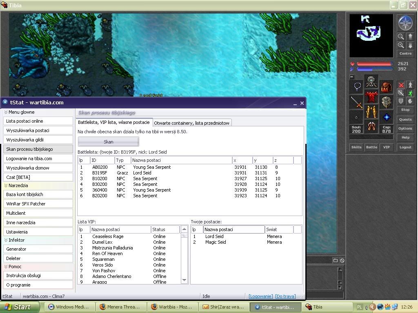Image resolution: width=418 pixels, height=313 pixels.
Task: Switch to Battlelista, VIP lista, wlasne postacie tab
Action: (x=114, y=122)
